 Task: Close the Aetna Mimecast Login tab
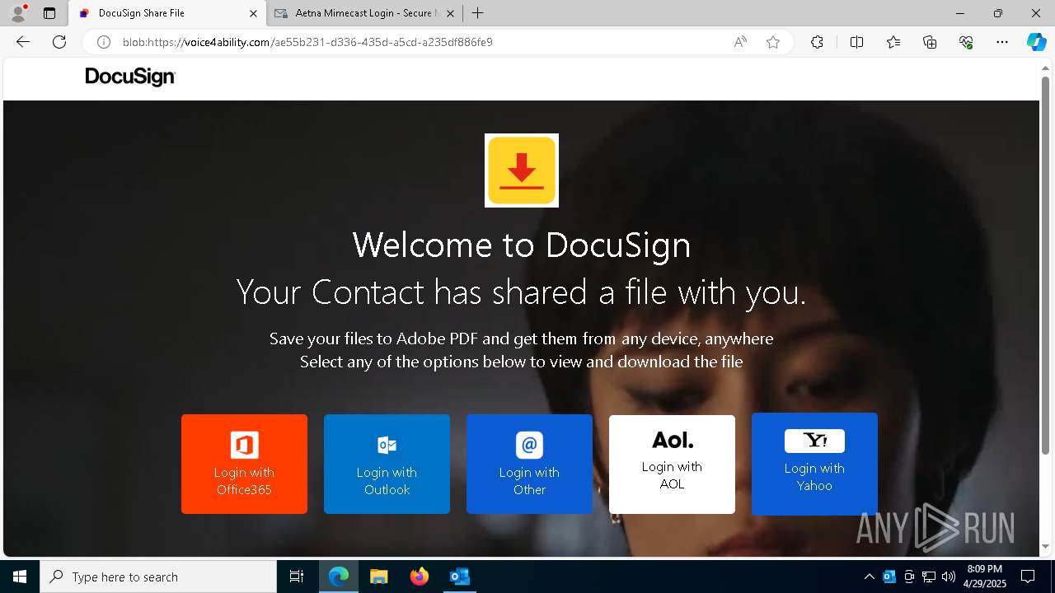[x=450, y=13]
